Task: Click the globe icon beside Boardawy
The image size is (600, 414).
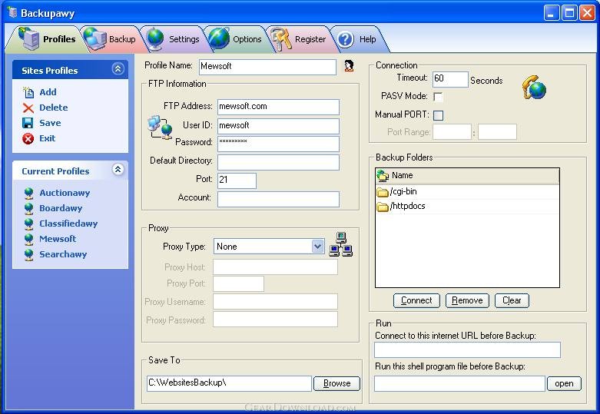Action: coord(28,208)
